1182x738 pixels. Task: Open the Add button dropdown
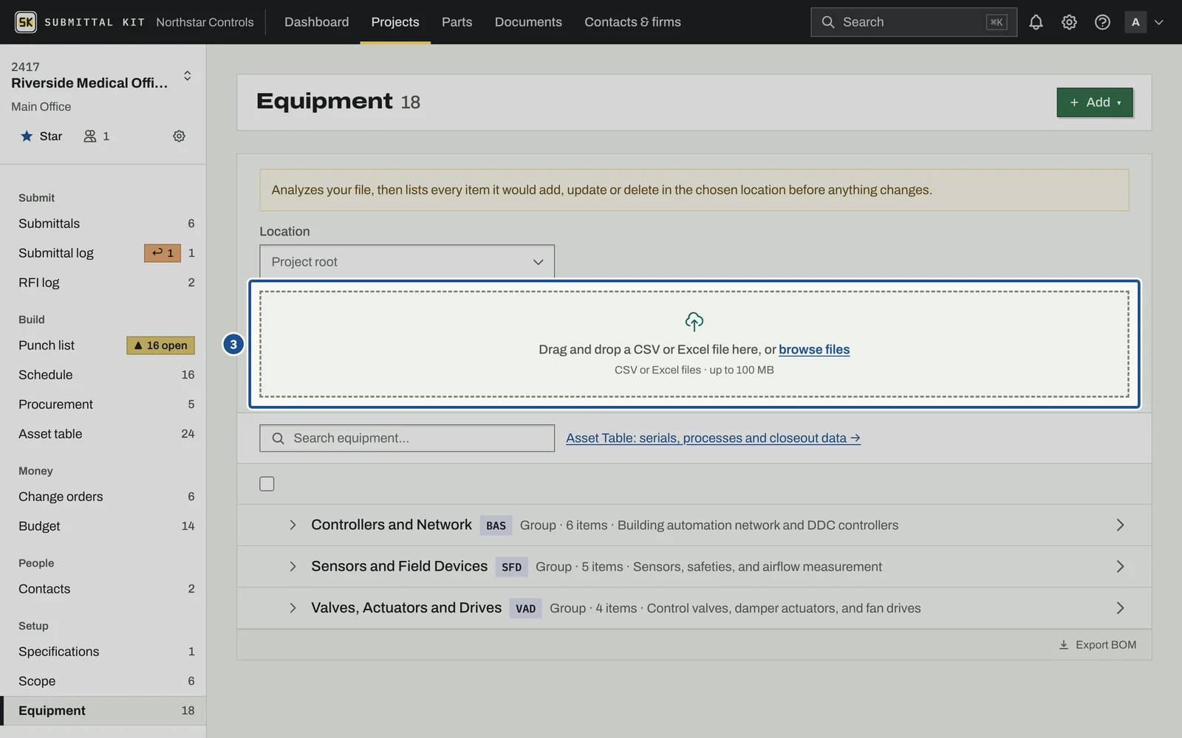pos(1095,103)
